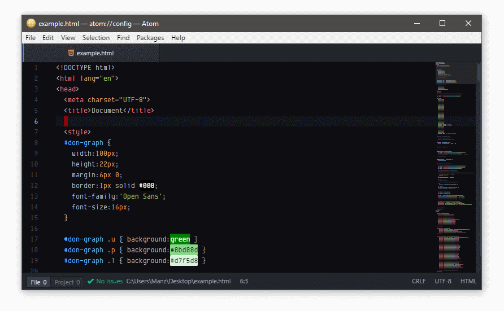Click the vertical scrollbar thumb
The image size is (504, 311).
pos(479,72)
